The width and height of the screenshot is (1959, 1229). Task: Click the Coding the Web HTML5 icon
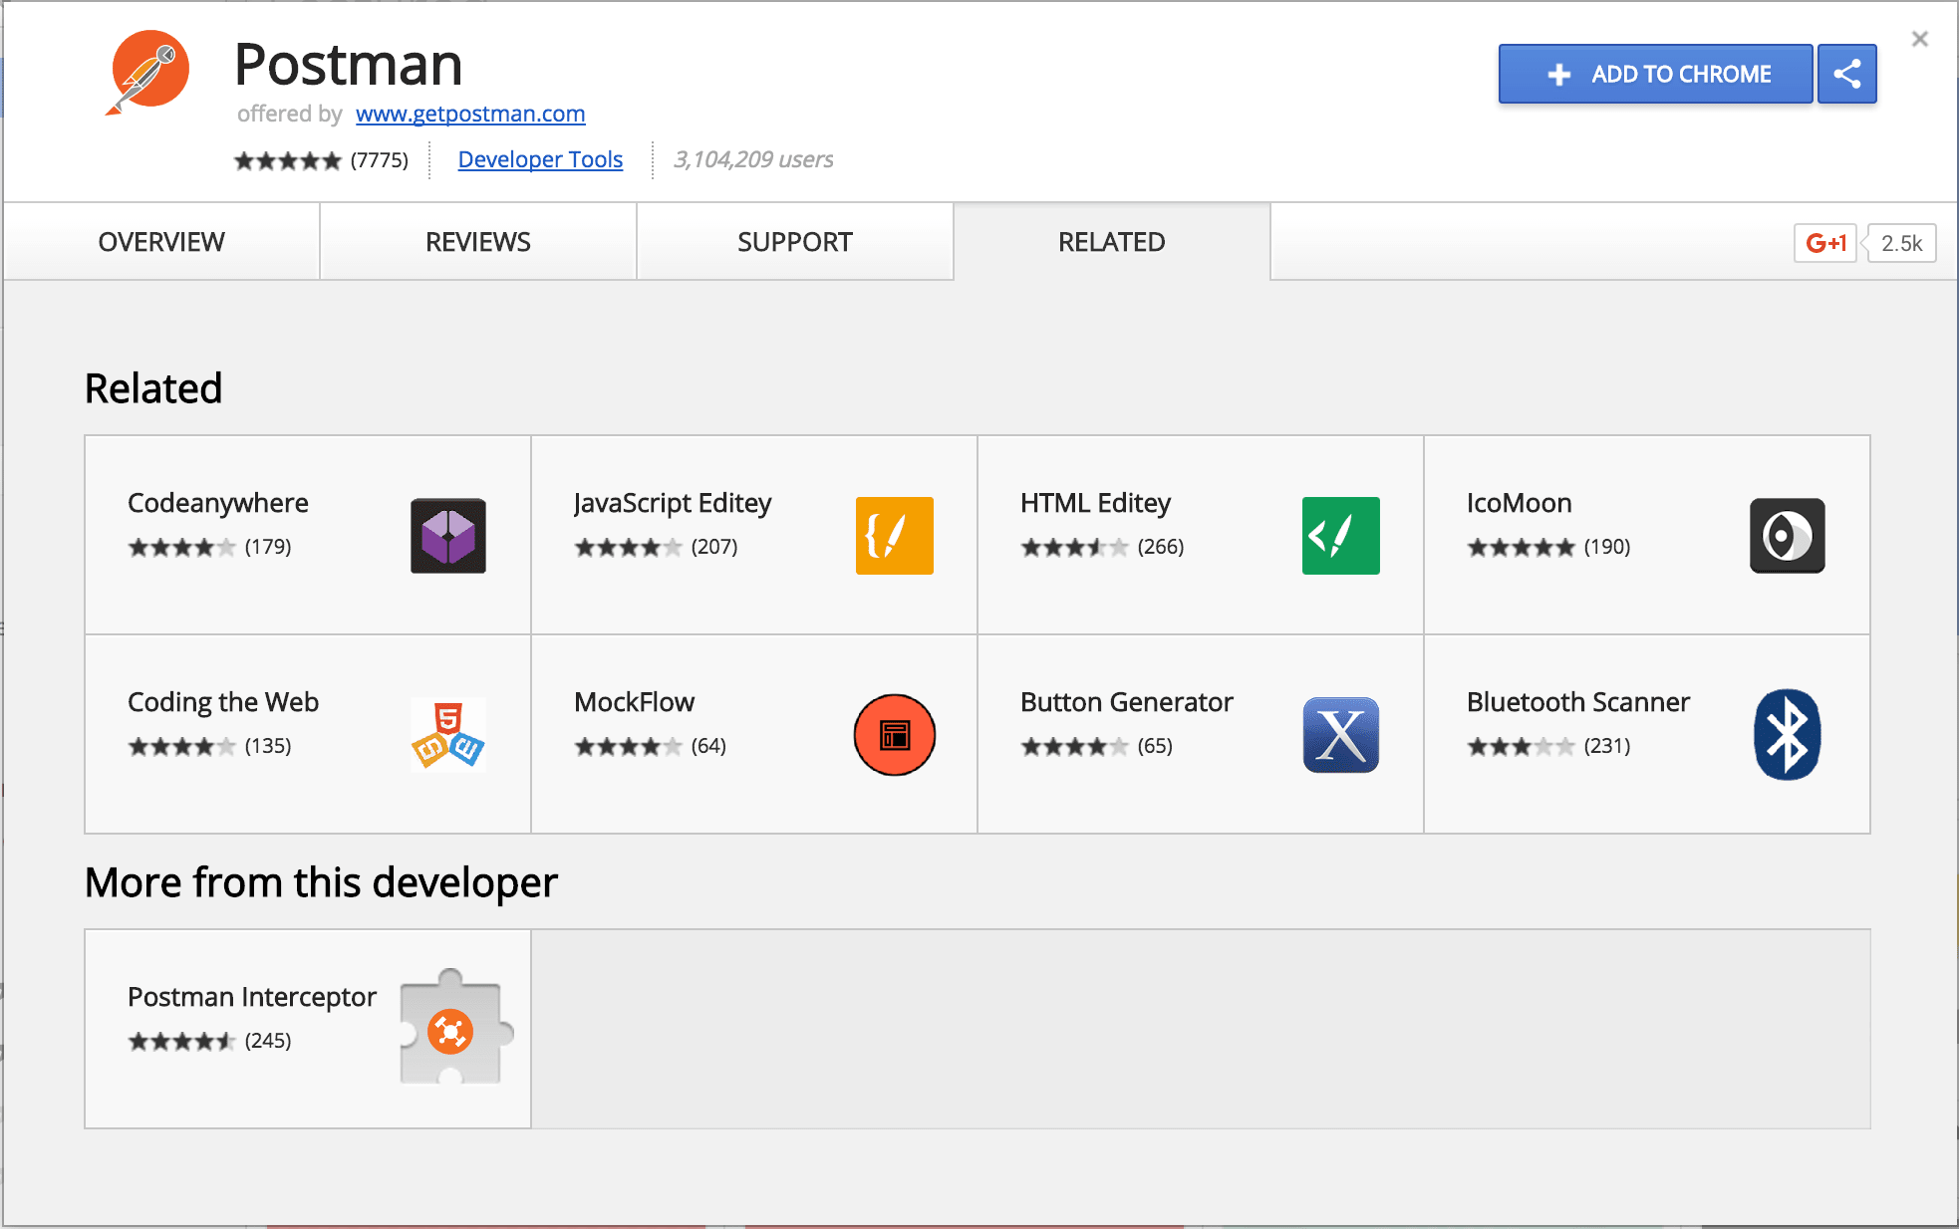[x=448, y=735]
